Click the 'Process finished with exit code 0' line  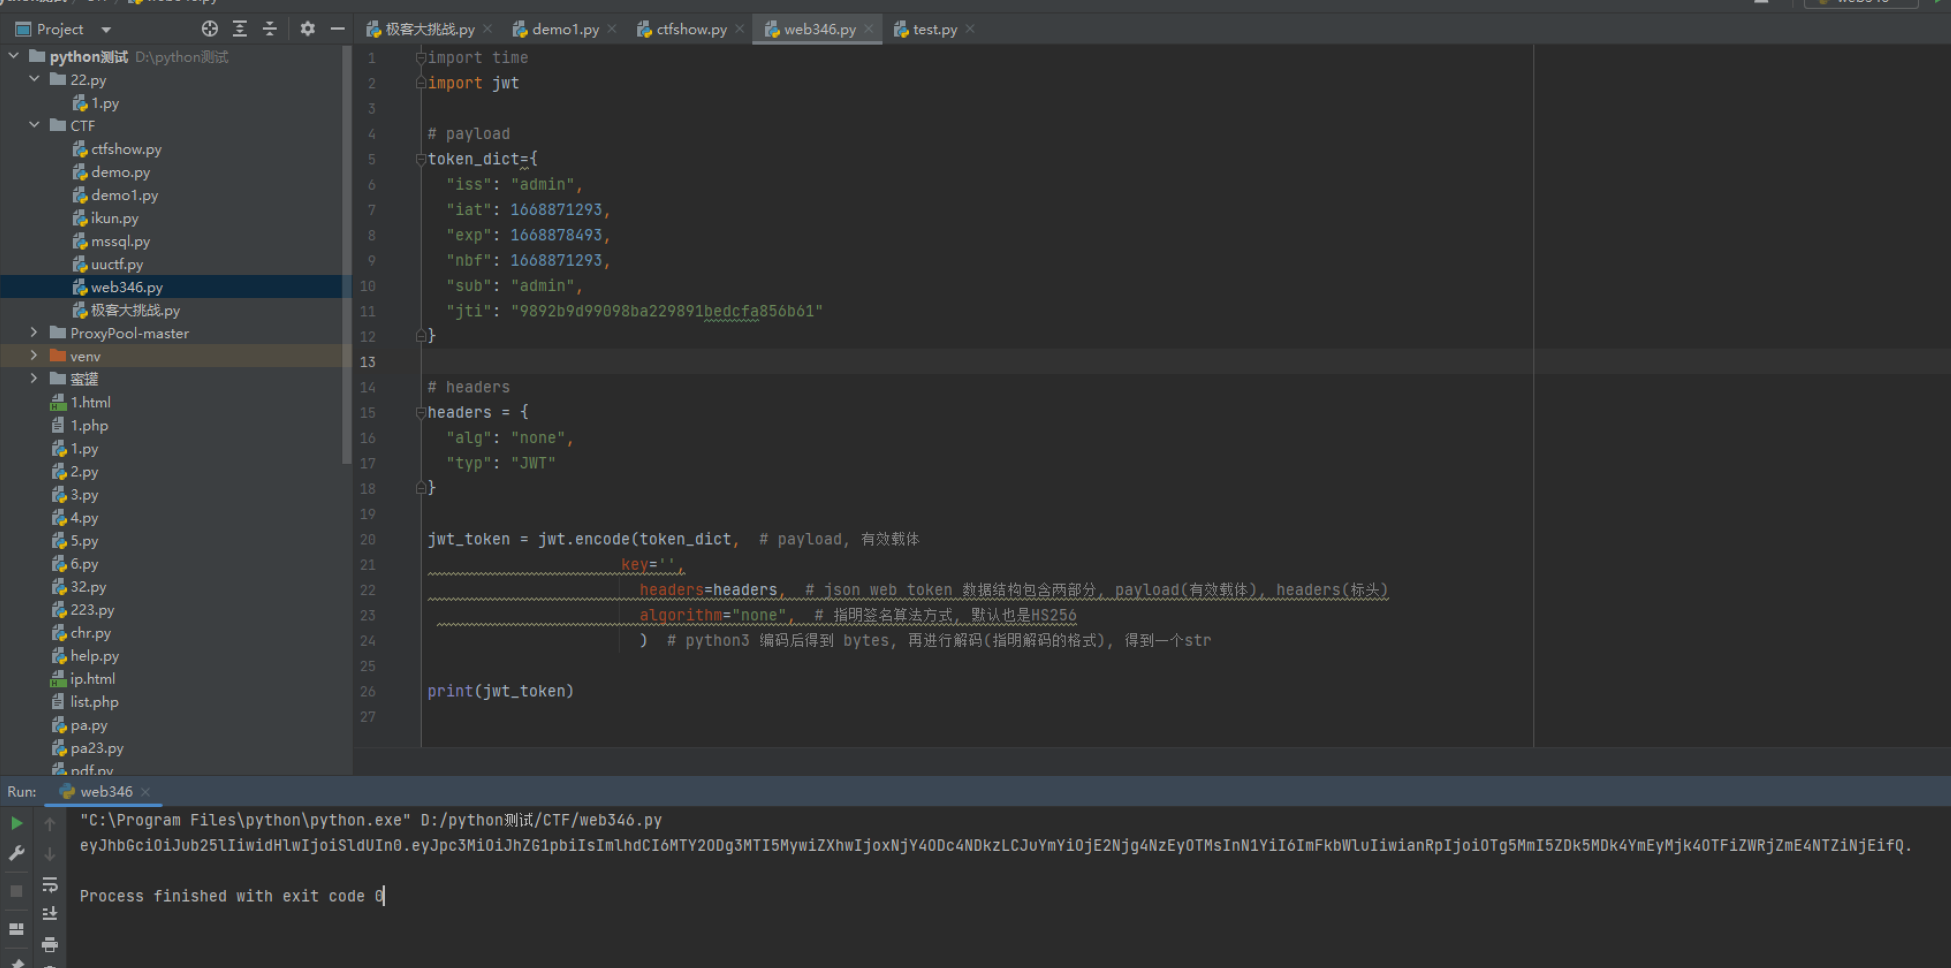pos(231,896)
